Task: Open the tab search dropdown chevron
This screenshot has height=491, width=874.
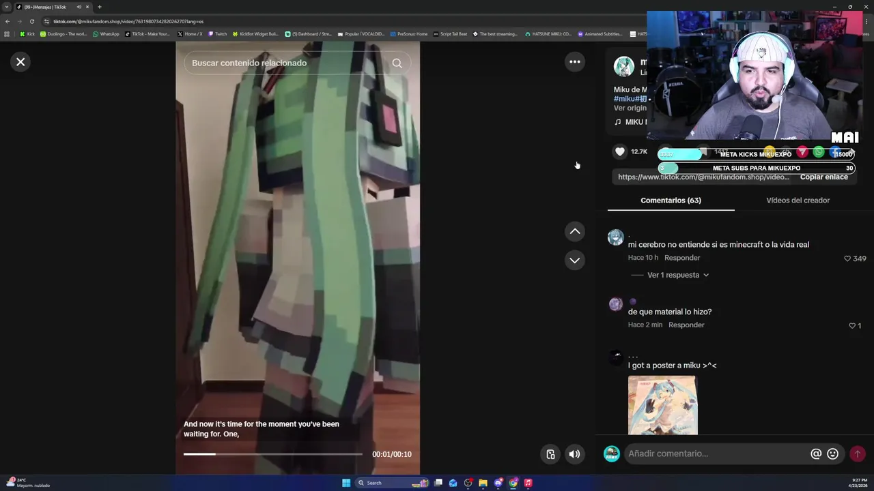Action: pos(6,7)
